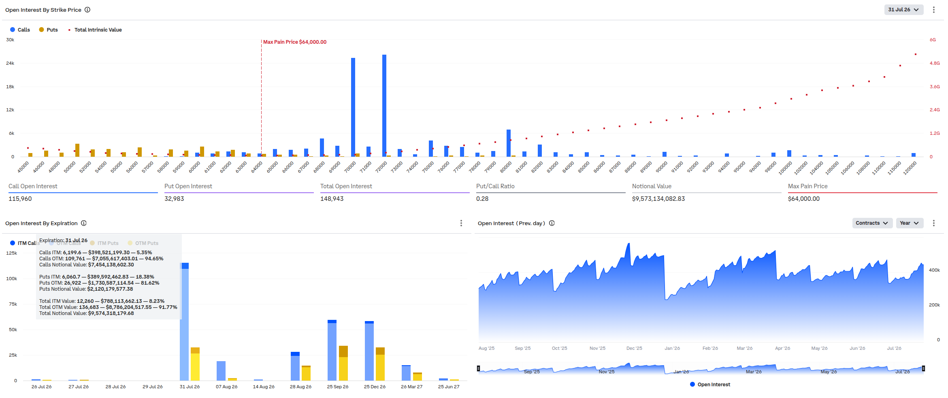This screenshot has height=398, width=948.
Task: Toggle the Calls series in legend
Action: [x=20, y=30]
